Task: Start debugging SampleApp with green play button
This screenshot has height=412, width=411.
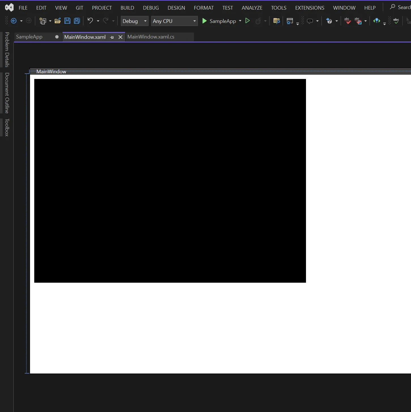Action: click(x=204, y=21)
